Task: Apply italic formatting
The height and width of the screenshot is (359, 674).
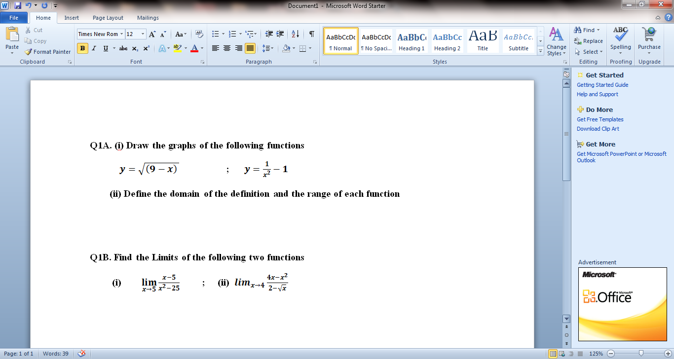Action: pyautogui.click(x=93, y=48)
